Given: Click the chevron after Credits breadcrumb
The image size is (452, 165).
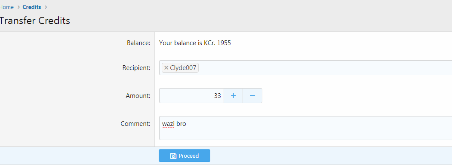Looking at the screenshot, I should coord(46,7).
